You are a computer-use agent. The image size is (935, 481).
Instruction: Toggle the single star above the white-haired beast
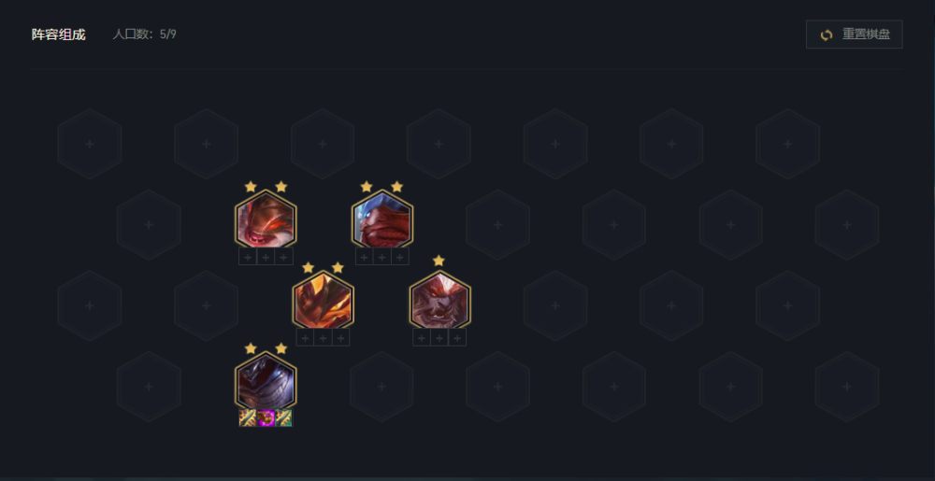tap(439, 261)
